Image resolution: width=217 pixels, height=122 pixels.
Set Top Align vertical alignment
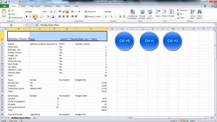click(60, 12)
